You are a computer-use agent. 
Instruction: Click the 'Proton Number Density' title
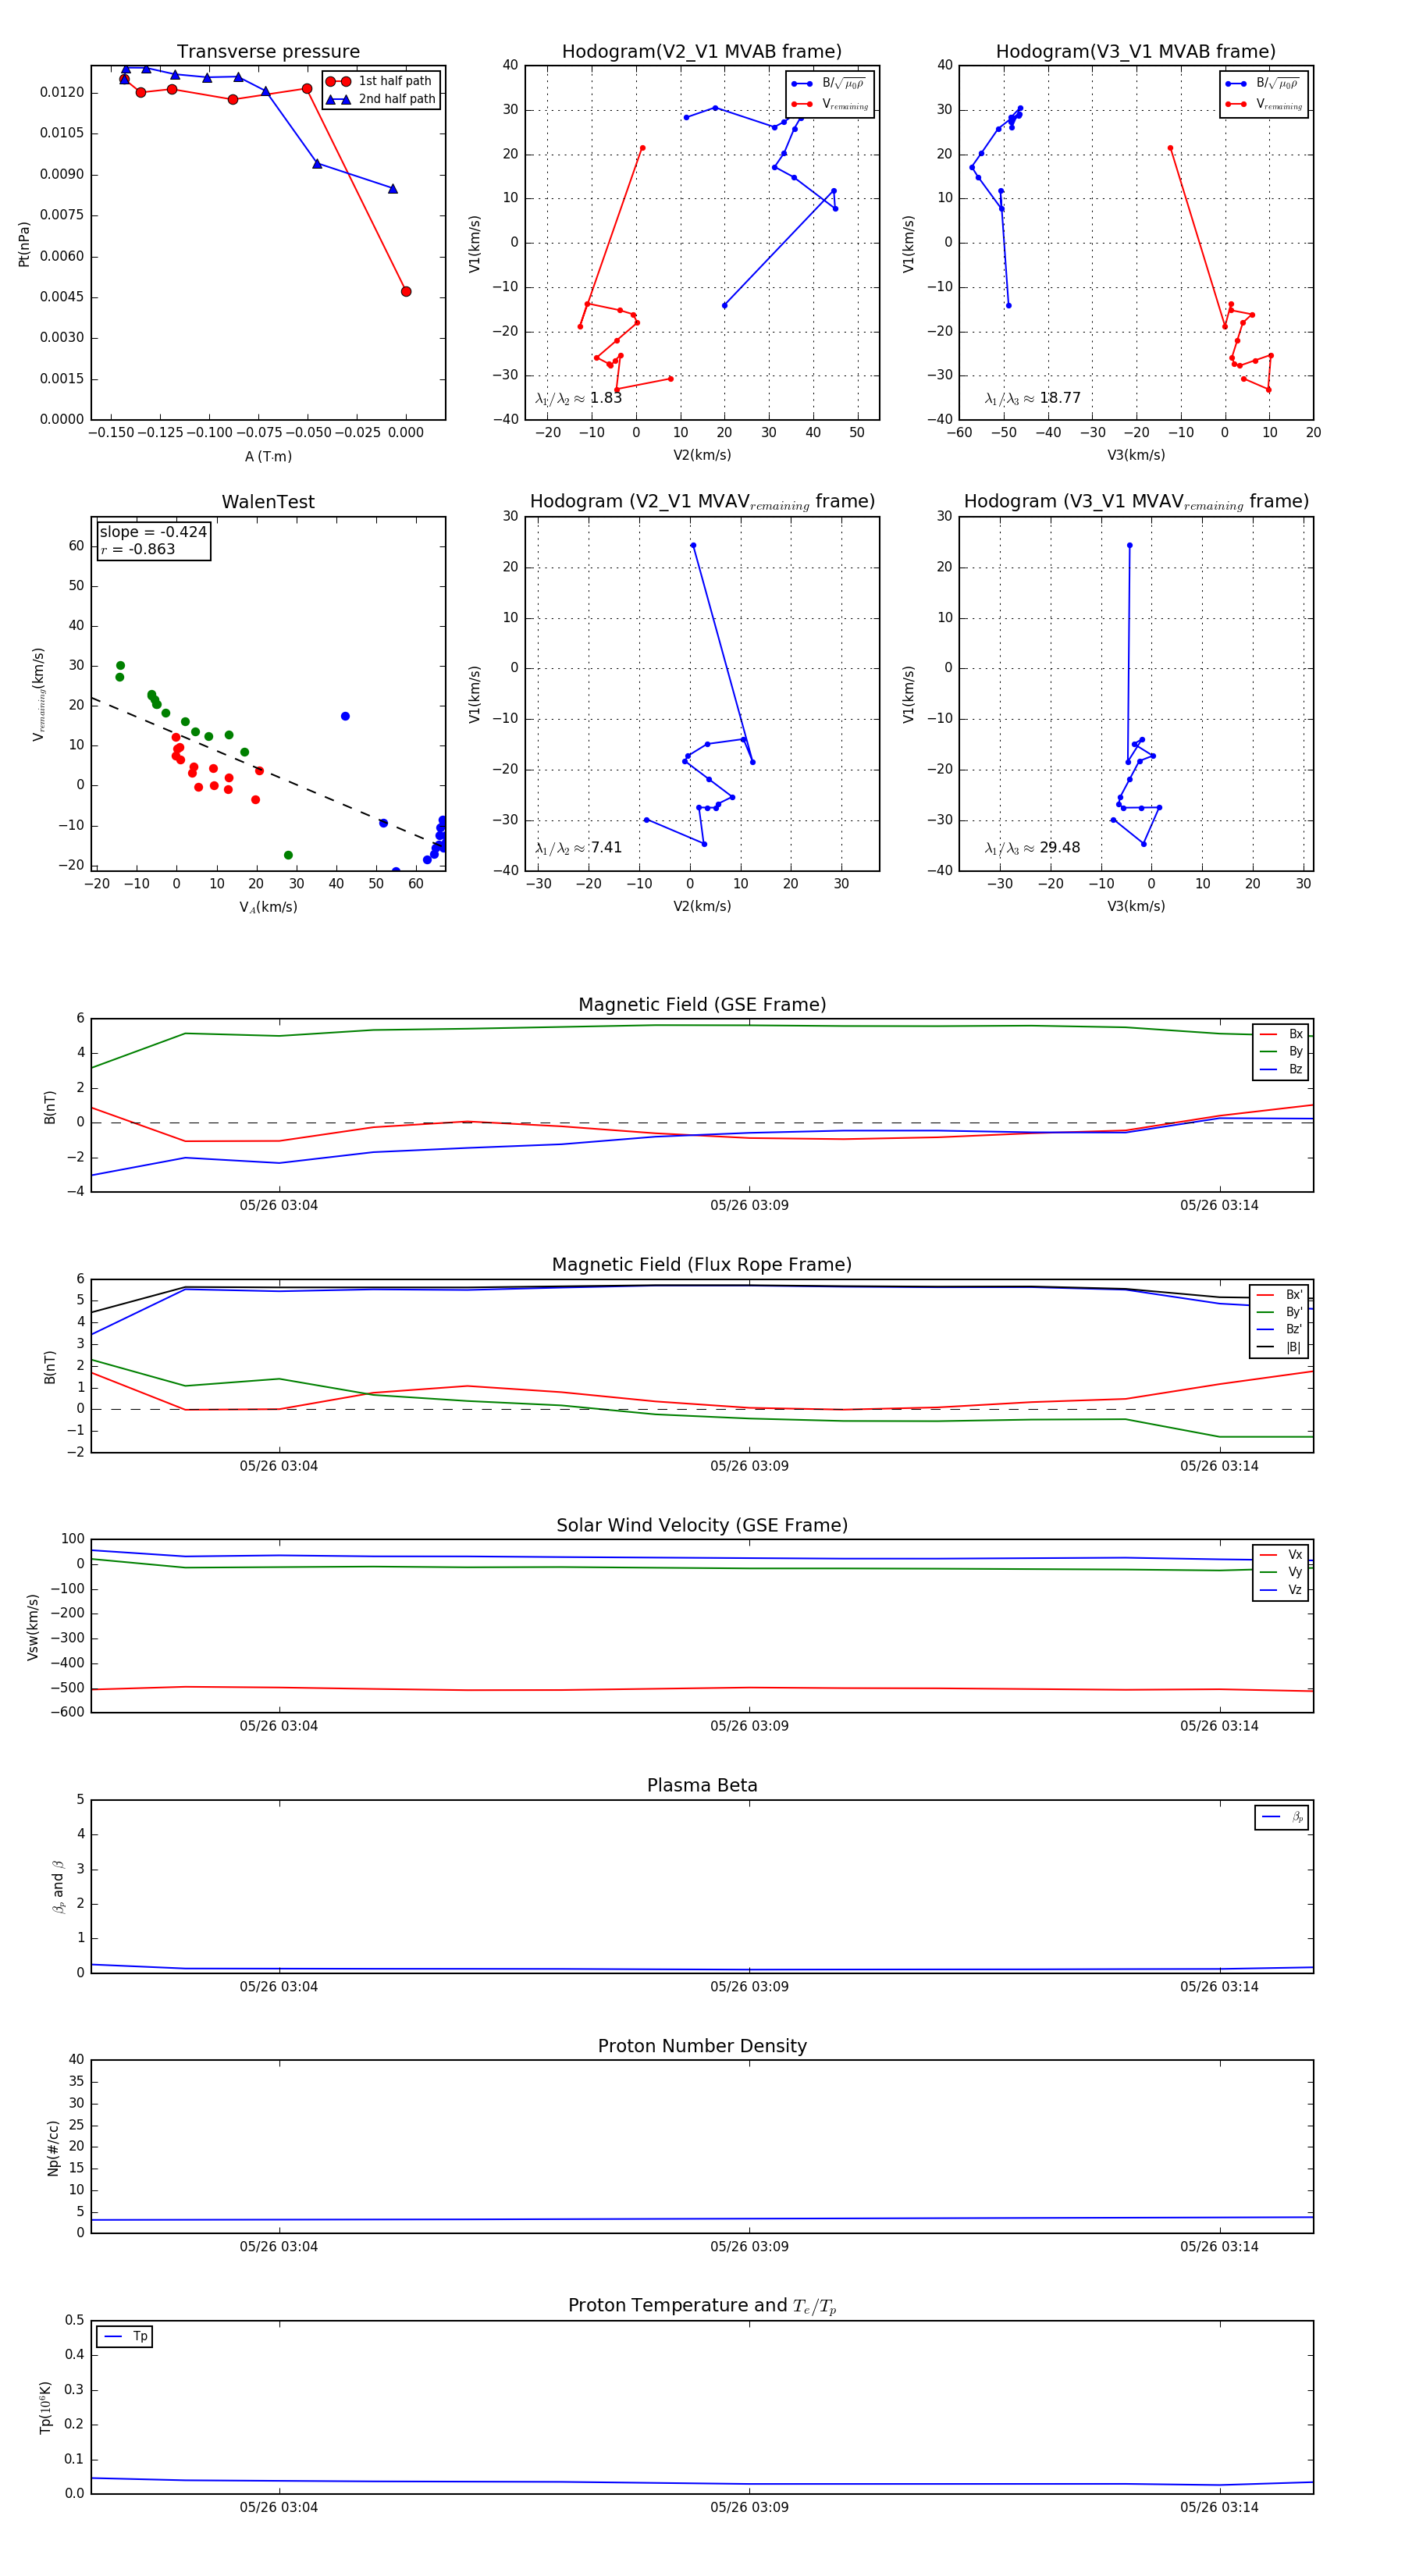click(702, 2046)
